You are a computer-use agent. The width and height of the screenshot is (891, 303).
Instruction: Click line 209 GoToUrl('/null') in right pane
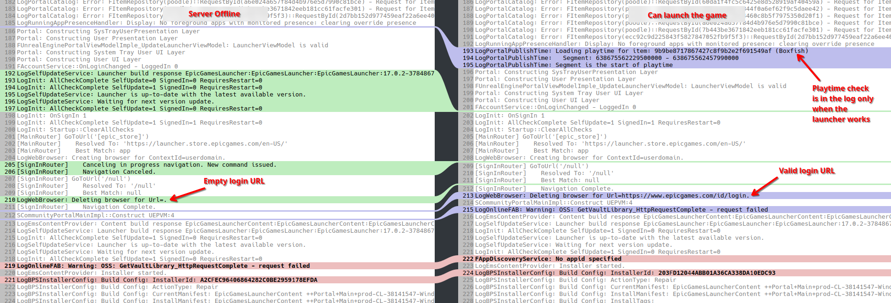[532, 166]
